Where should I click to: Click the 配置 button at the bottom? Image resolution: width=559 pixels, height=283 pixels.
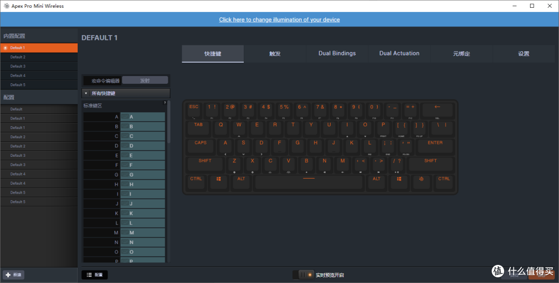pyautogui.click(x=95, y=275)
